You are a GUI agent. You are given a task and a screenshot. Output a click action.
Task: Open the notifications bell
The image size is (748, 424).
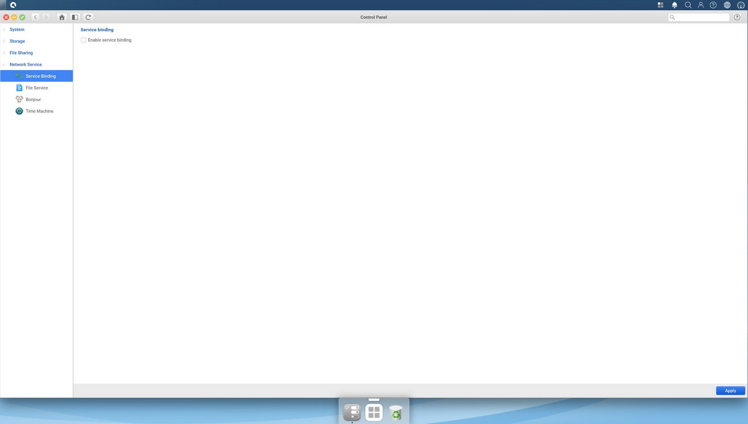(x=674, y=5)
